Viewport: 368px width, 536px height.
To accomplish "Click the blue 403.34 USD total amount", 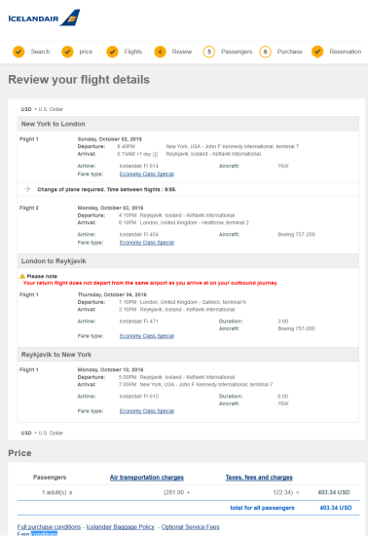I will tap(336, 508).
